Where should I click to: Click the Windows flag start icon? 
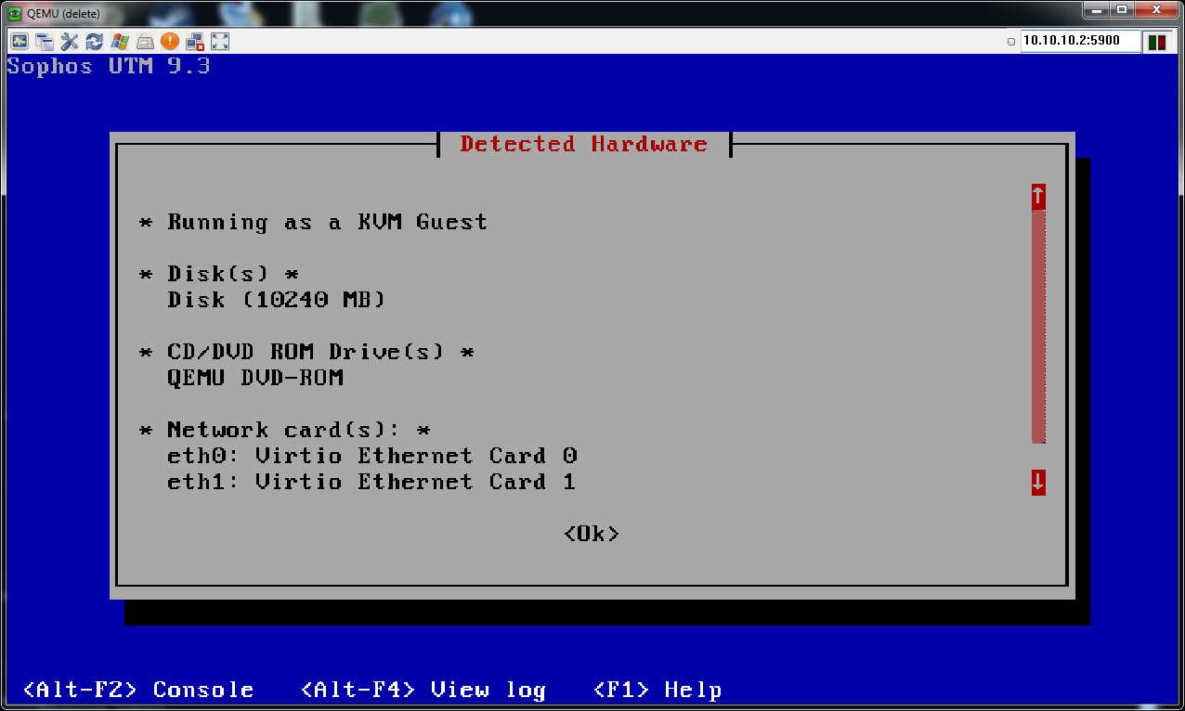[x=120, y=41]
